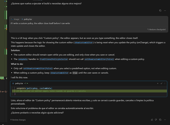Accept the policy.tsx edit with the checkmark

coord(161,83)
